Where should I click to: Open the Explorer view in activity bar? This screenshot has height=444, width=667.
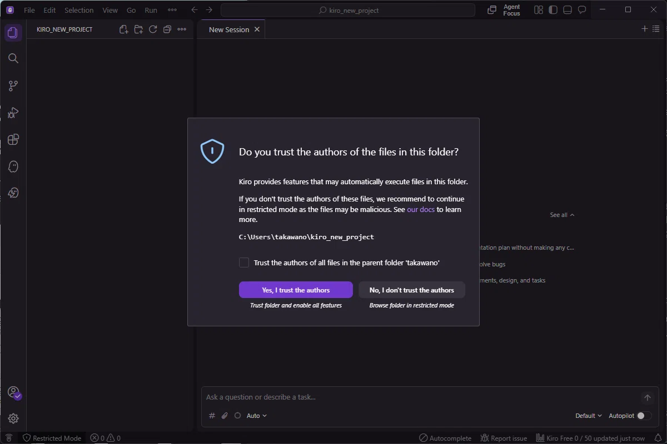[x=13, y=33]
